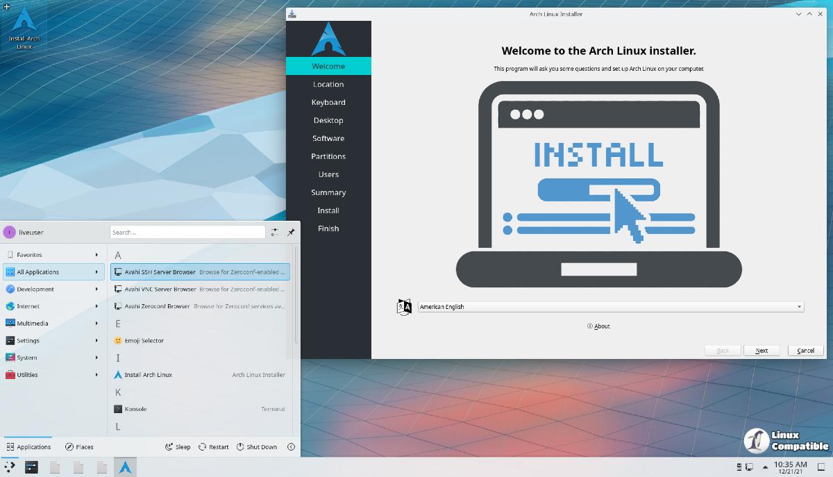The image size is (833, 477).
Task: Select the Favorites category in launcher
Action: pyautogui.click(x=52, y=255)
